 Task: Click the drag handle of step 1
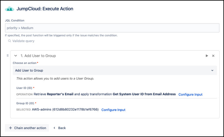pyautogui.click(x=8, y=56)
